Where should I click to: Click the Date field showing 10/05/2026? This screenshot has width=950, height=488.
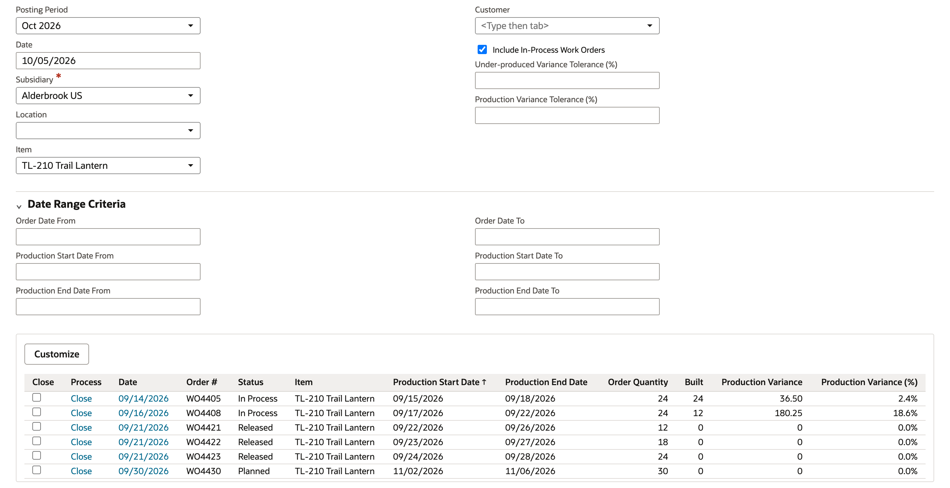coord(108,60)
